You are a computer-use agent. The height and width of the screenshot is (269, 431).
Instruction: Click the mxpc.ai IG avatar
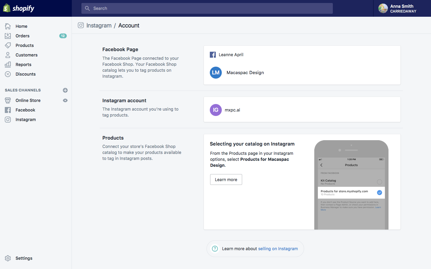coord(215,110)
